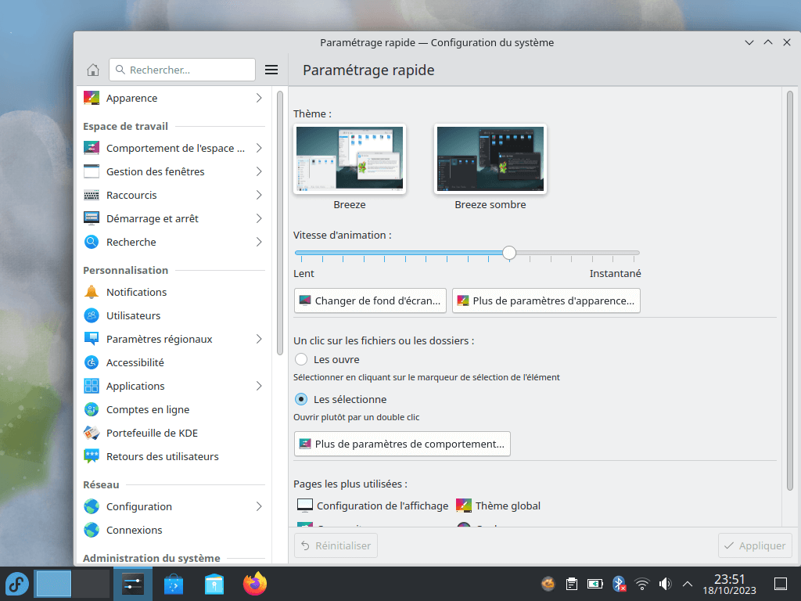Click the Comportement de l'espace icon

coord(92,148)
